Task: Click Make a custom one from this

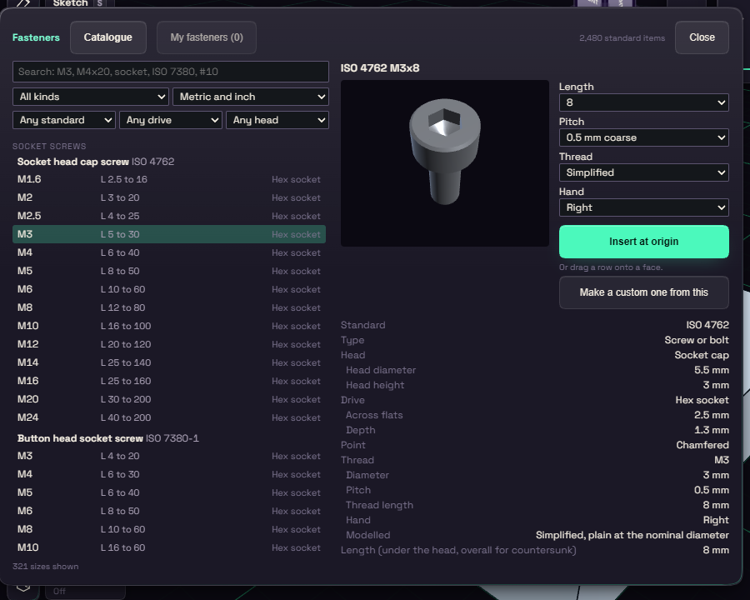Action: coord(644,292)
